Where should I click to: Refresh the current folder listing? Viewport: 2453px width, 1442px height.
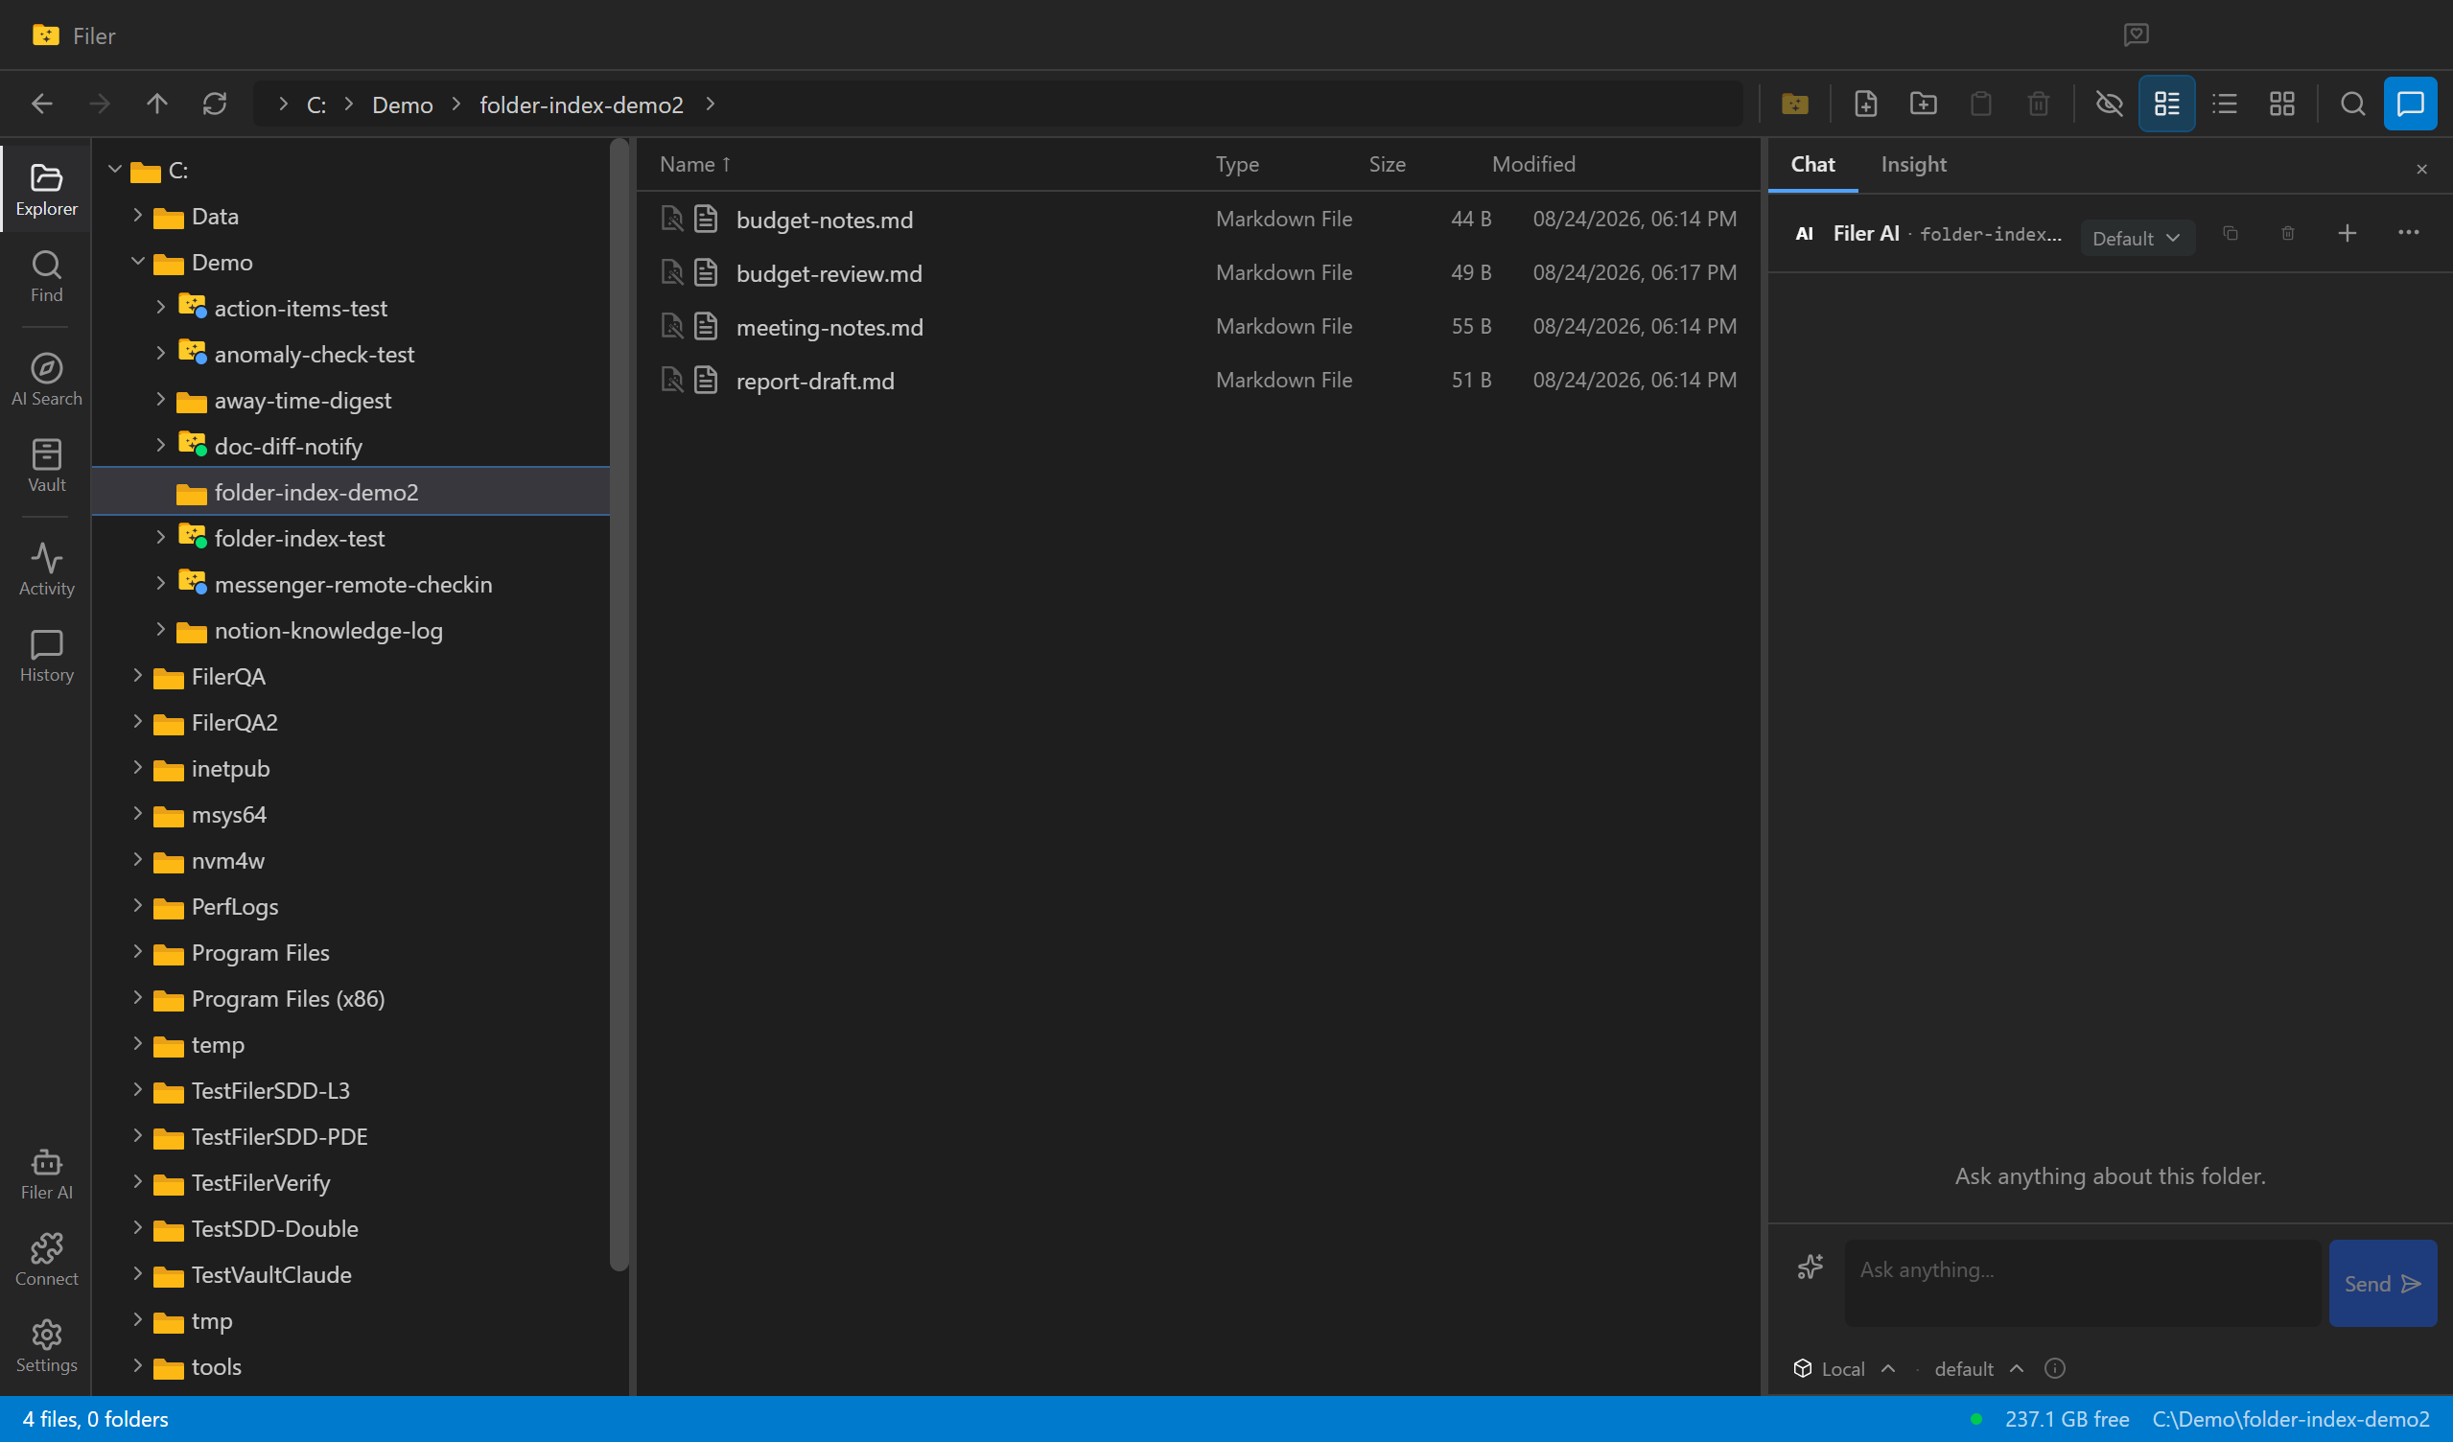214,105
